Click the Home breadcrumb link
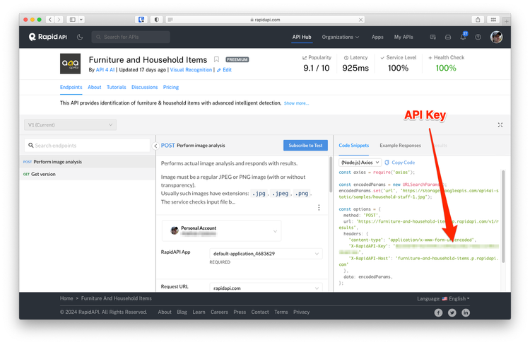 click(66, 298)
